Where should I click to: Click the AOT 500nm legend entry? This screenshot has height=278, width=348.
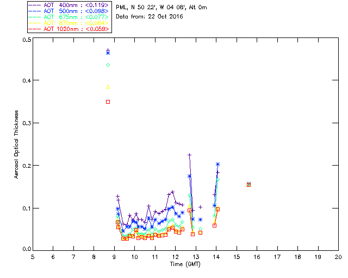[69, 11]
